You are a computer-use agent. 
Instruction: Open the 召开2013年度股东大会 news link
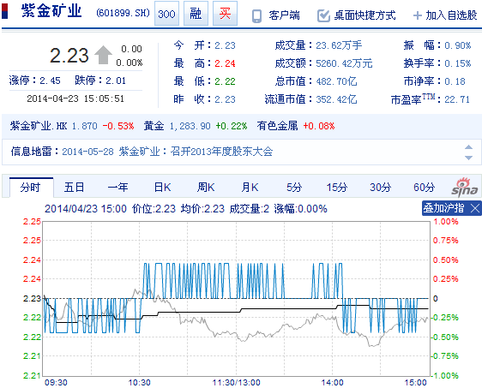click(221, 152)
